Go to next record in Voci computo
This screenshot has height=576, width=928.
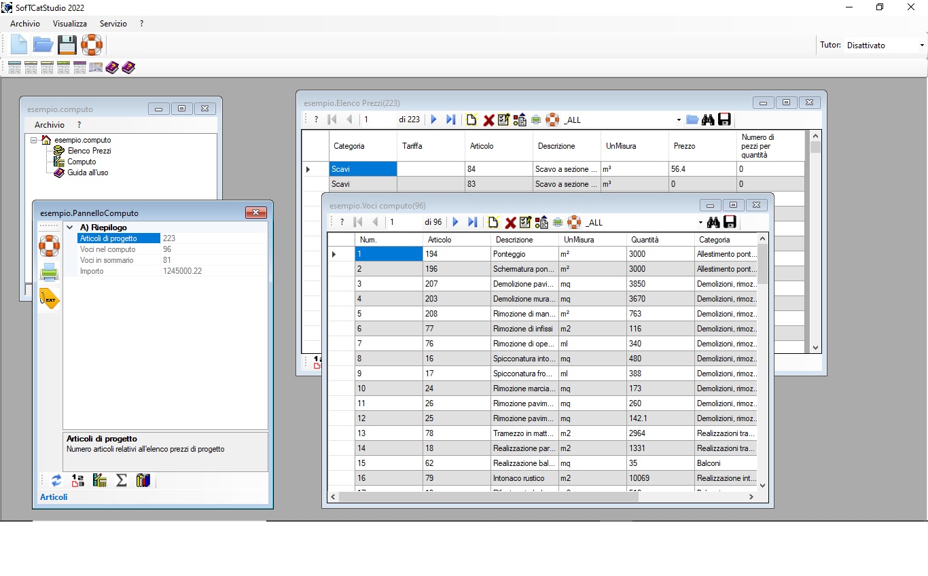[456, 222]
